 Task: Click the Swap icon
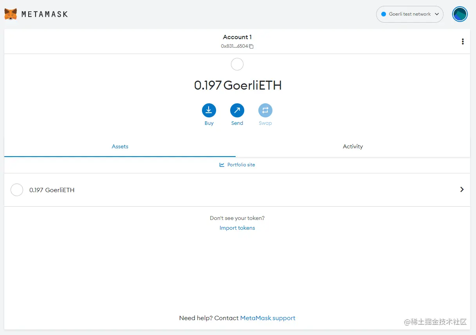(265, 110)
